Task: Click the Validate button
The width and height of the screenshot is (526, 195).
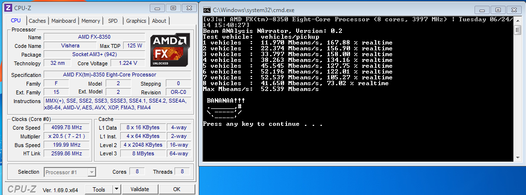Action: [140, 189]
